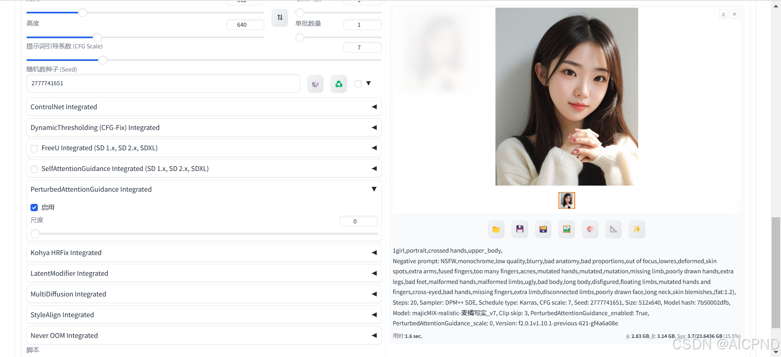Click the '提示词引导系数 (CFG Scale)' label
Screen dimensions: 781x357
point(65,46)
